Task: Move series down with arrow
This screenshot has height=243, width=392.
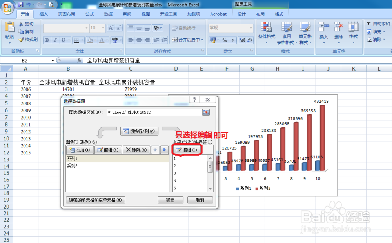Action: tap(164, 150)
